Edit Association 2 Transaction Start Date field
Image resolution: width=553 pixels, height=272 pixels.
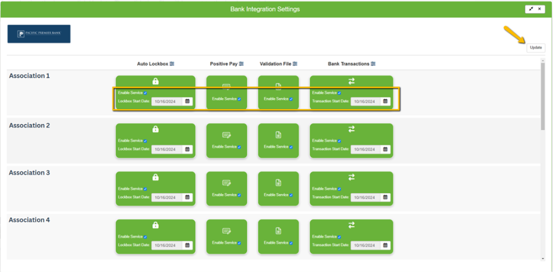[x=365, y=149]
